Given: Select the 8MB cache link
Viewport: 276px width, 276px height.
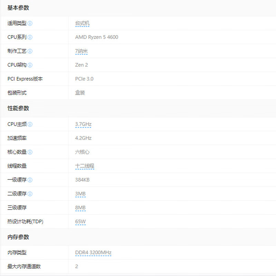Looking at the screenshot, I should click(x=80, y=208).
